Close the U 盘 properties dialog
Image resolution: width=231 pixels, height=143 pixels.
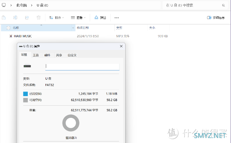(x=121, y=46)
